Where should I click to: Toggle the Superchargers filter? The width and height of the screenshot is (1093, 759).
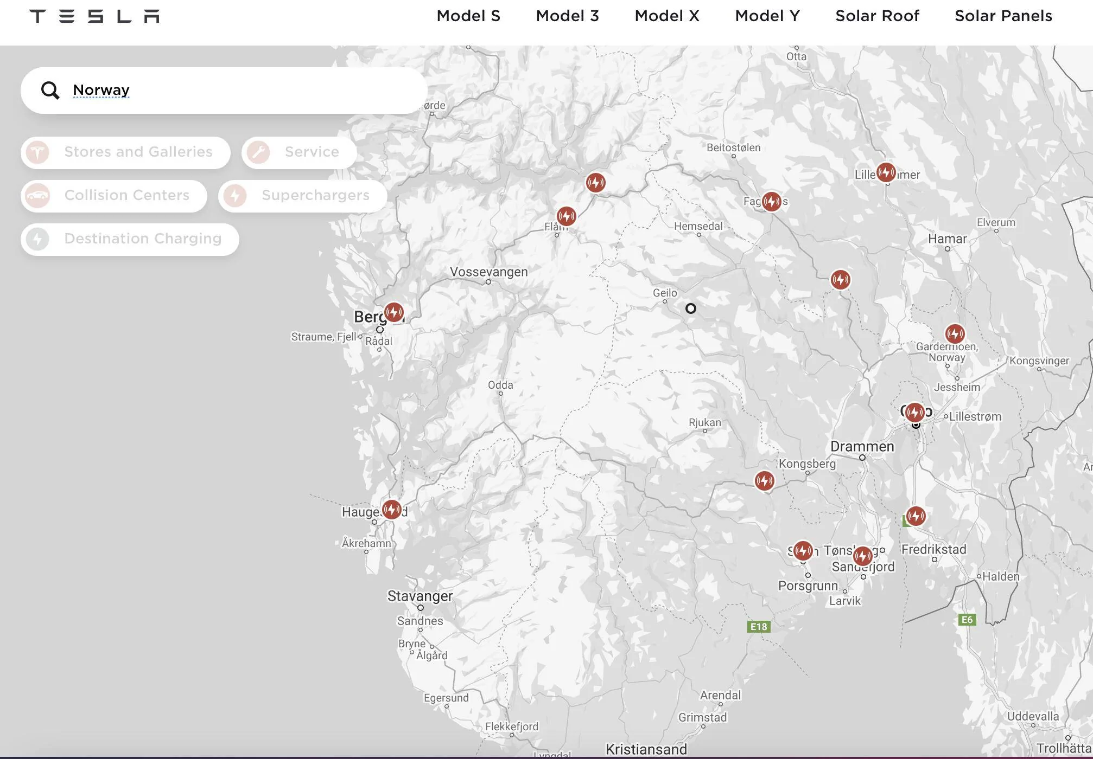(x=303, y=196)
